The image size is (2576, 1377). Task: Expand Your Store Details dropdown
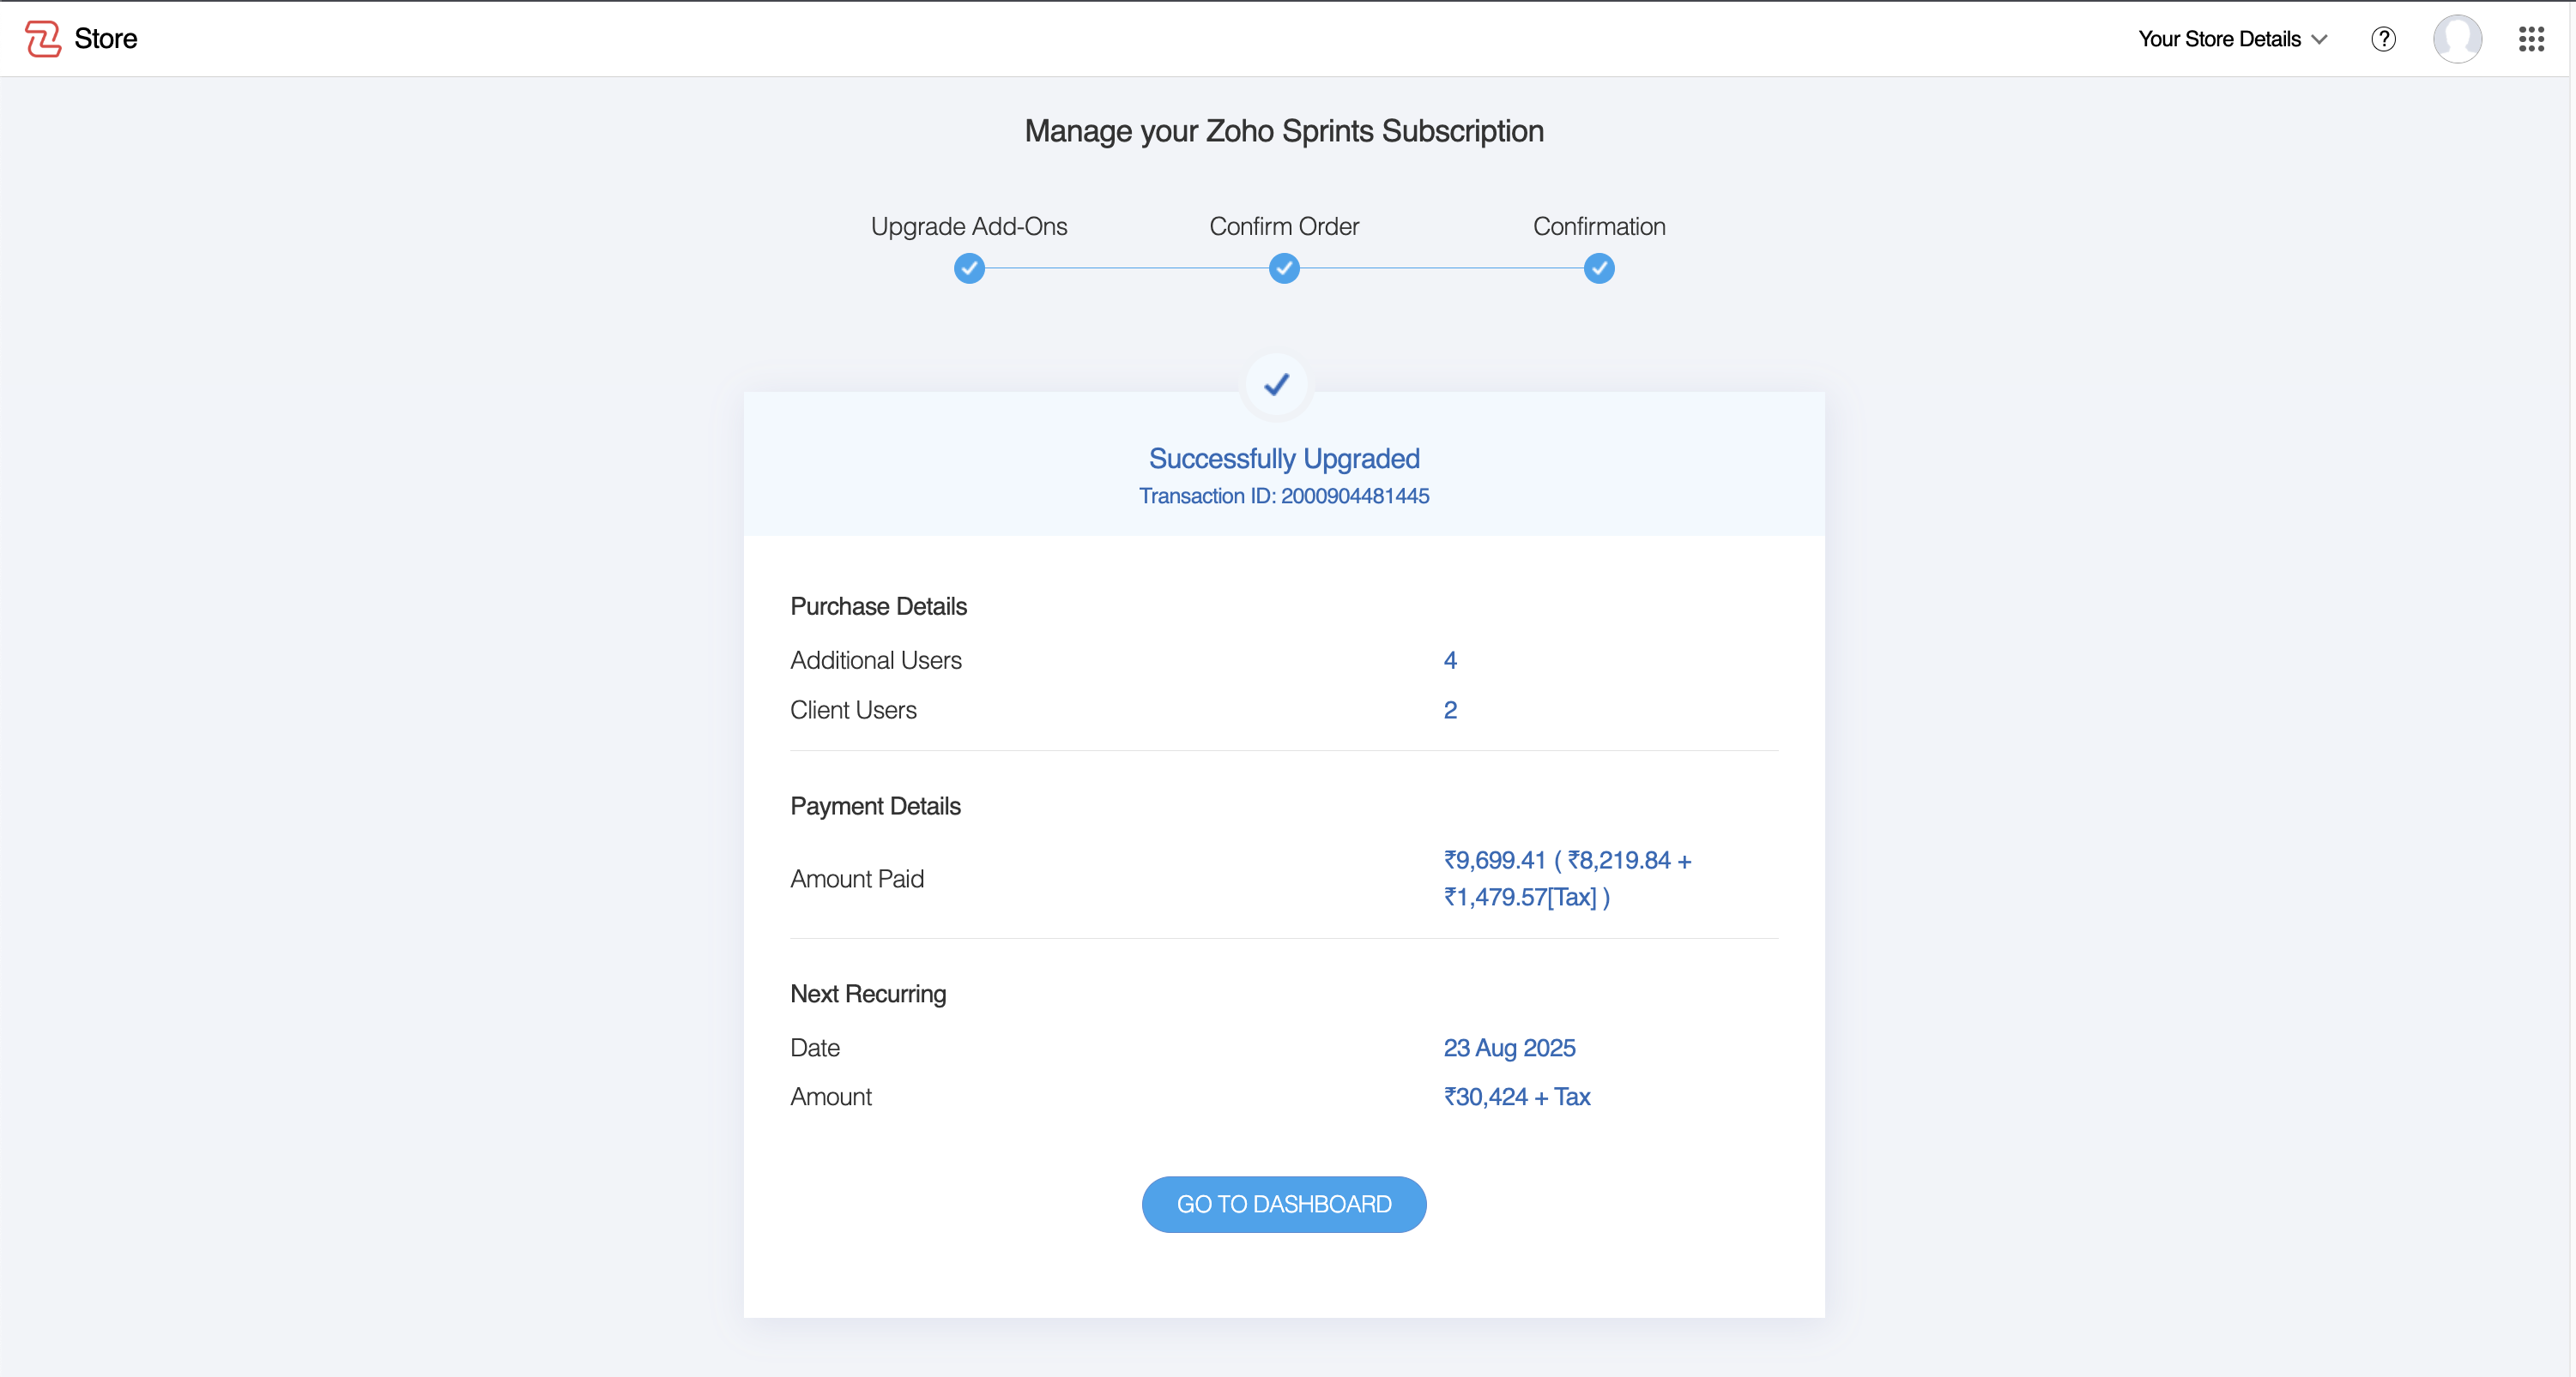(2219, 39)
